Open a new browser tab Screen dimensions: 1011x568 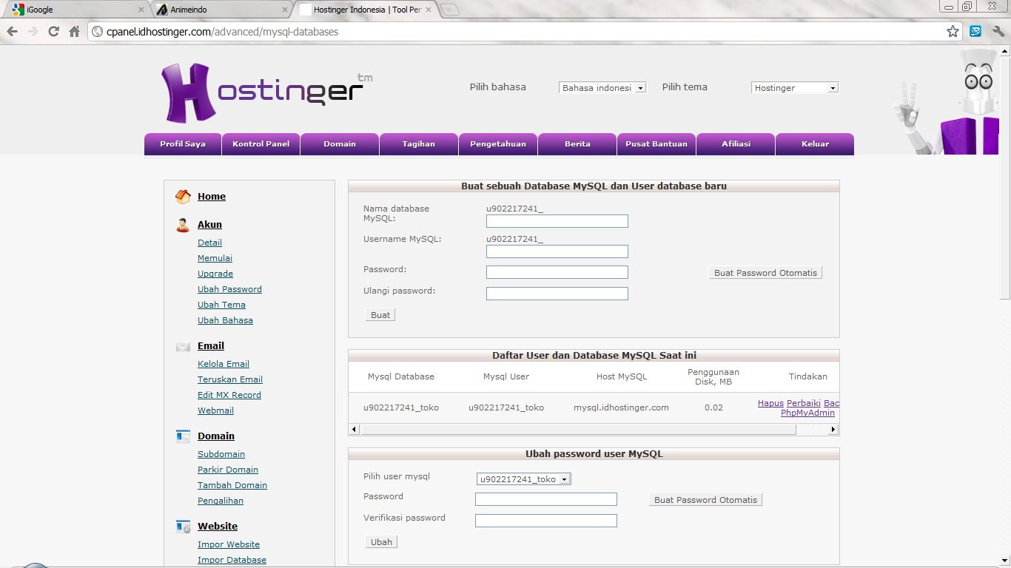[x=450, y=10]
